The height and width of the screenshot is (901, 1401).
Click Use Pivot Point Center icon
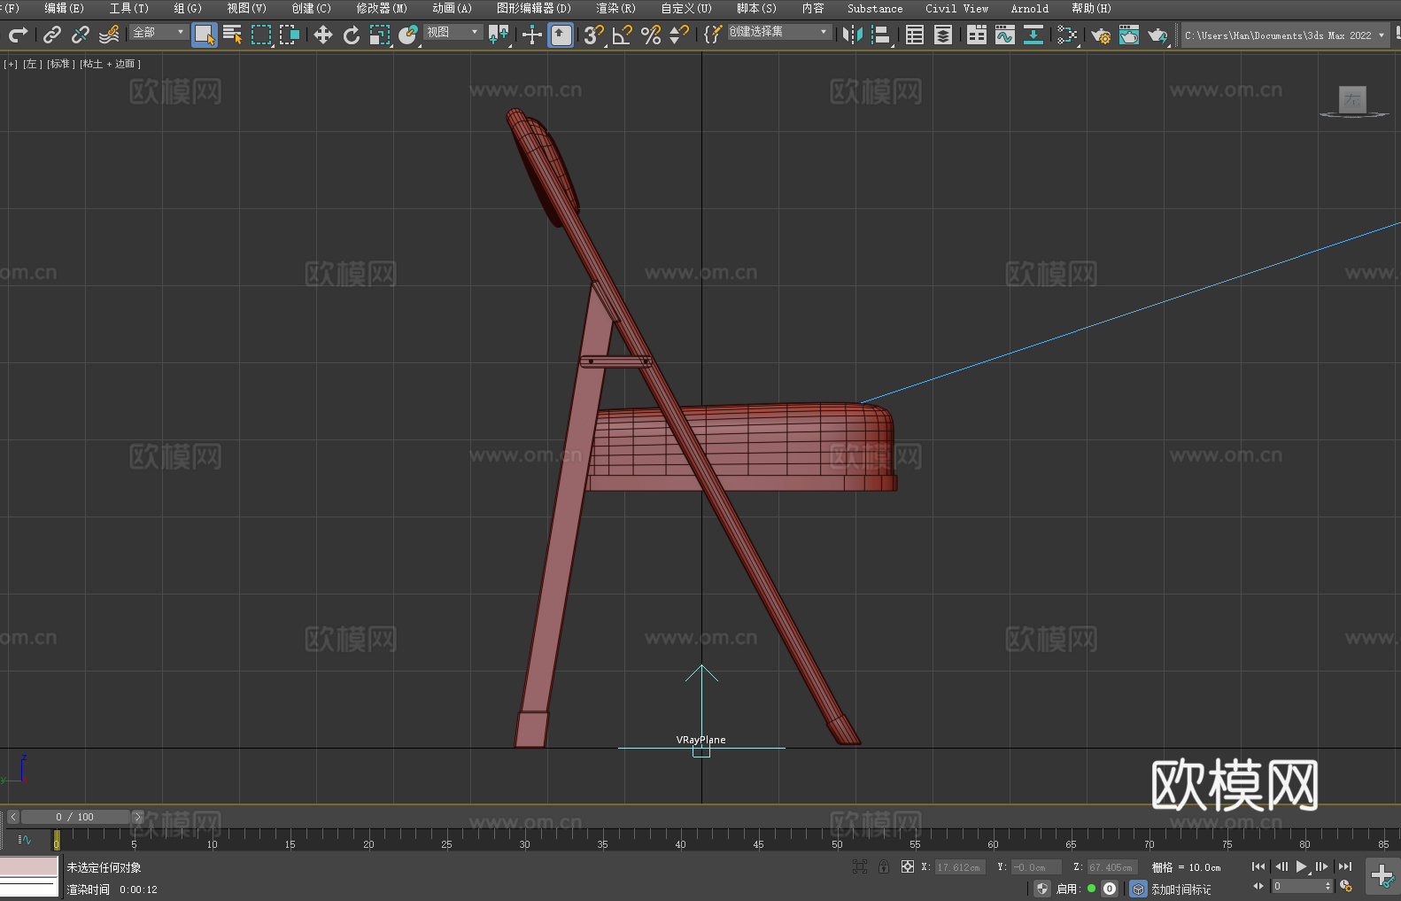tap(499, 35)
